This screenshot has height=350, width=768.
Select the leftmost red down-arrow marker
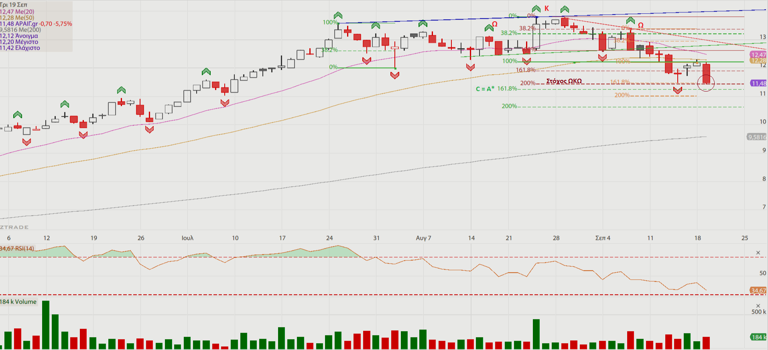[x=26, y=142]
